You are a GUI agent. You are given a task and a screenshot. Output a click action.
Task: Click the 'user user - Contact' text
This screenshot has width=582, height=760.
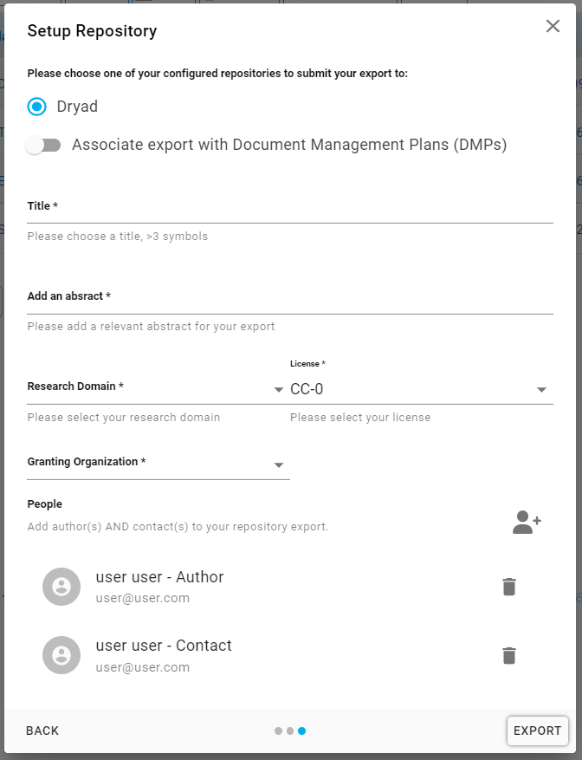point(164,646)
